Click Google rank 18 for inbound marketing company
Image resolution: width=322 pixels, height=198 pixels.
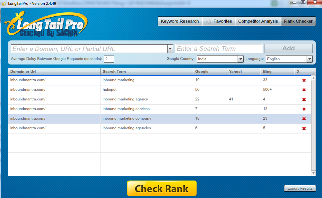[x=197, y=119]
